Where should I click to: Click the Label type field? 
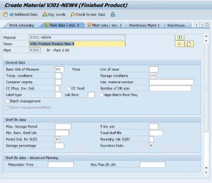[x=58, y=95]
